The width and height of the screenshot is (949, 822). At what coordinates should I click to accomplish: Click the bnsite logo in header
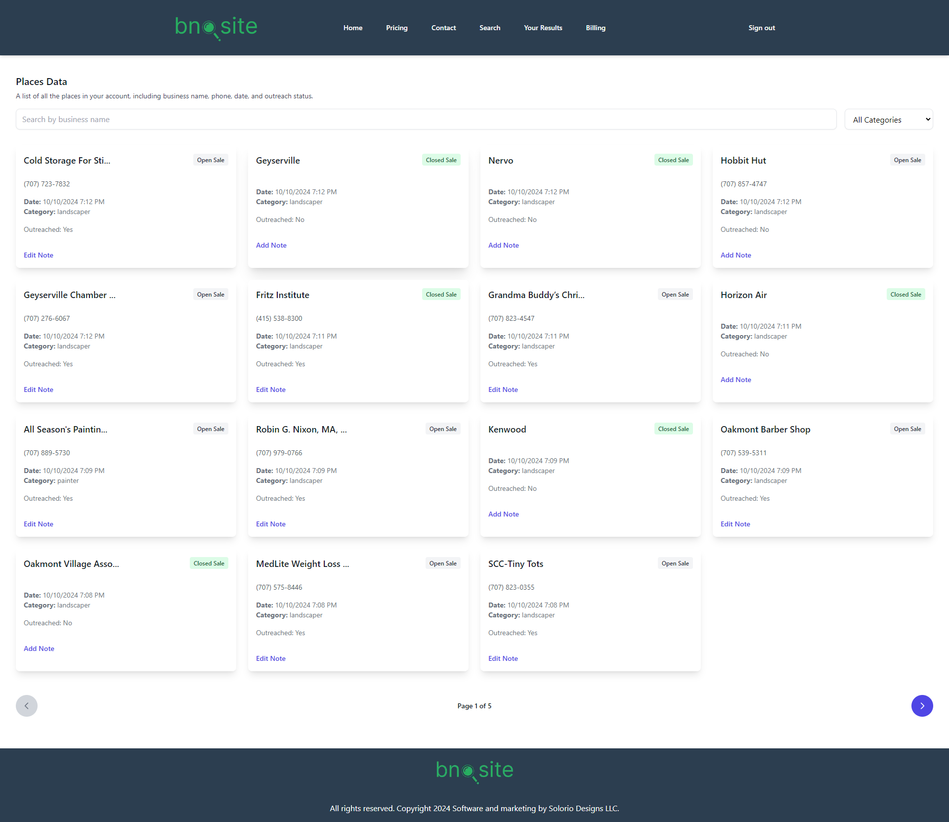pyautogui.click(x=216, y=27)
